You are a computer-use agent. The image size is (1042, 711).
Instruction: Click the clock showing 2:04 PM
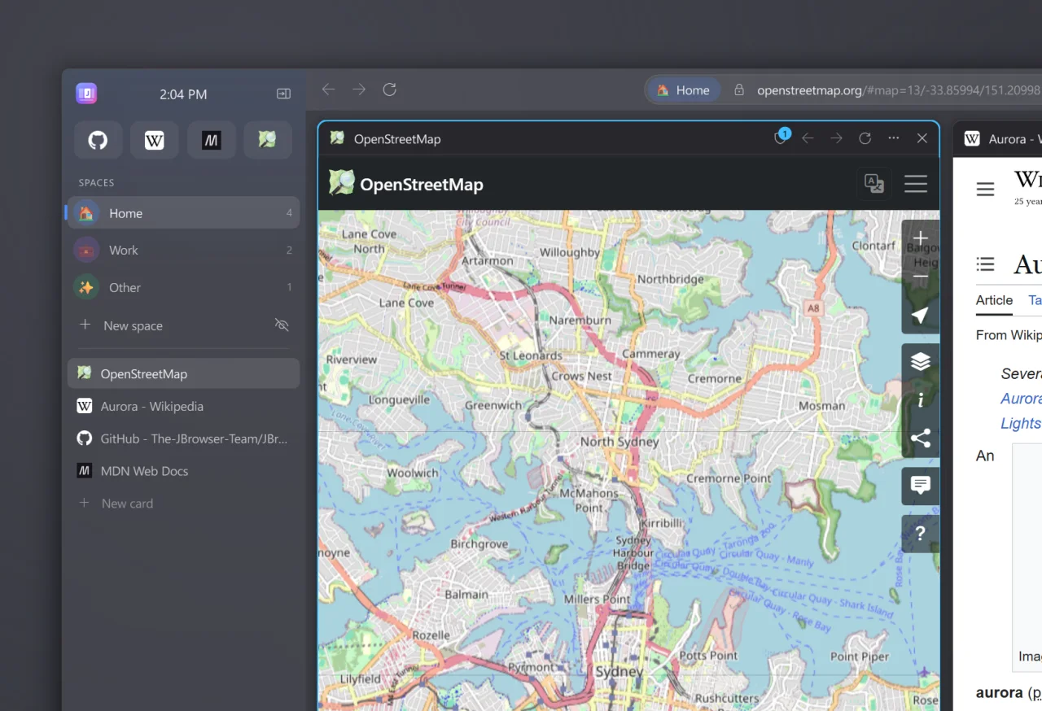(x=183, y=94)
